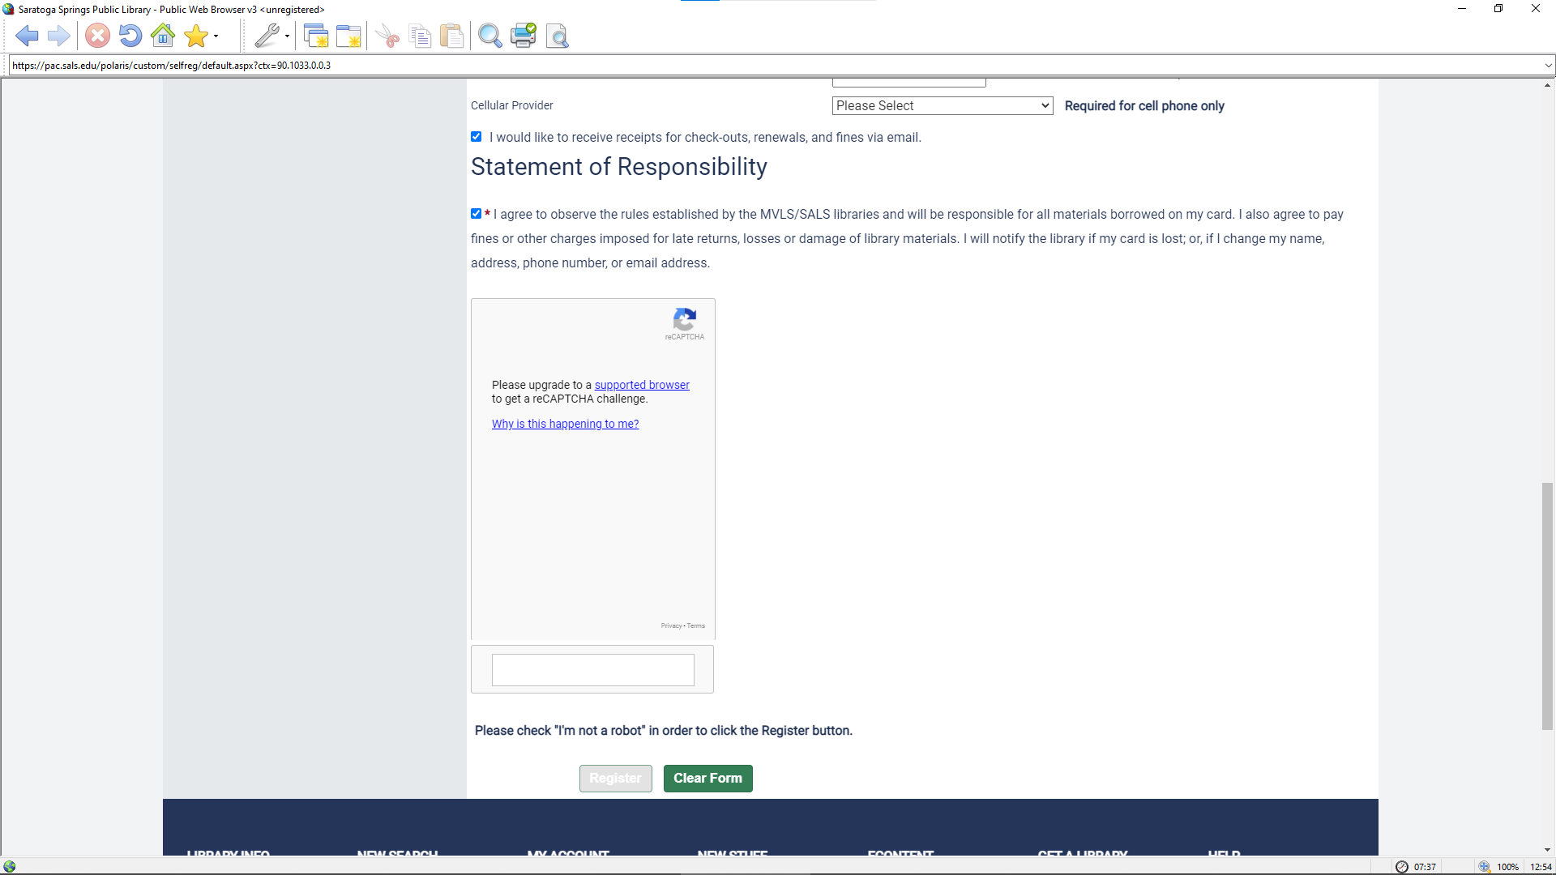Click the application globe icon in title bar

[x=9, y=10]
